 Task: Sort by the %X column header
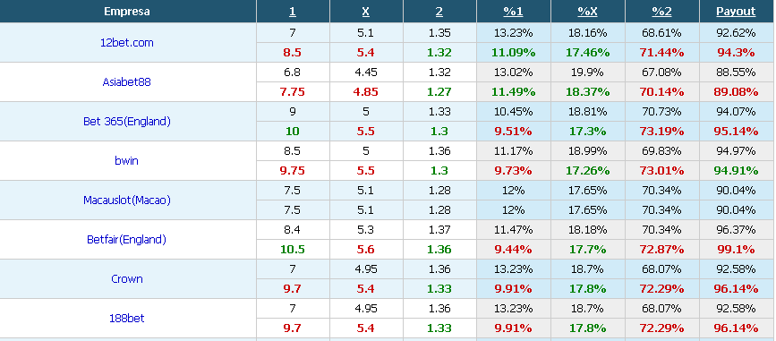587,12
